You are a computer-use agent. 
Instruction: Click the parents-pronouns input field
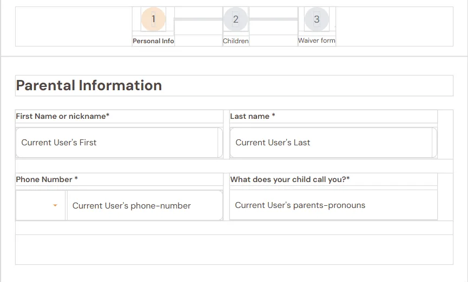click(333, 205)
